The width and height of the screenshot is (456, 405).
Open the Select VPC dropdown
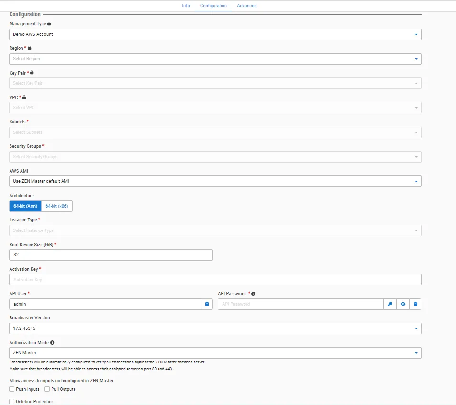pyautogui.click(x=215, y=108)
